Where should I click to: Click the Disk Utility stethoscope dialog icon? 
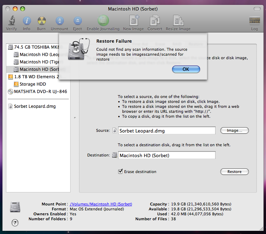(79, 49)
